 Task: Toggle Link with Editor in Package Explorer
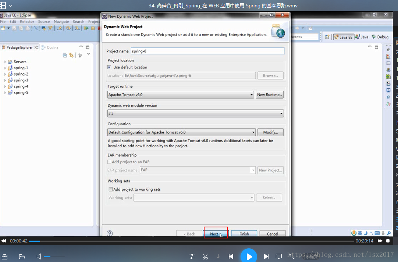tap(71, 55)
